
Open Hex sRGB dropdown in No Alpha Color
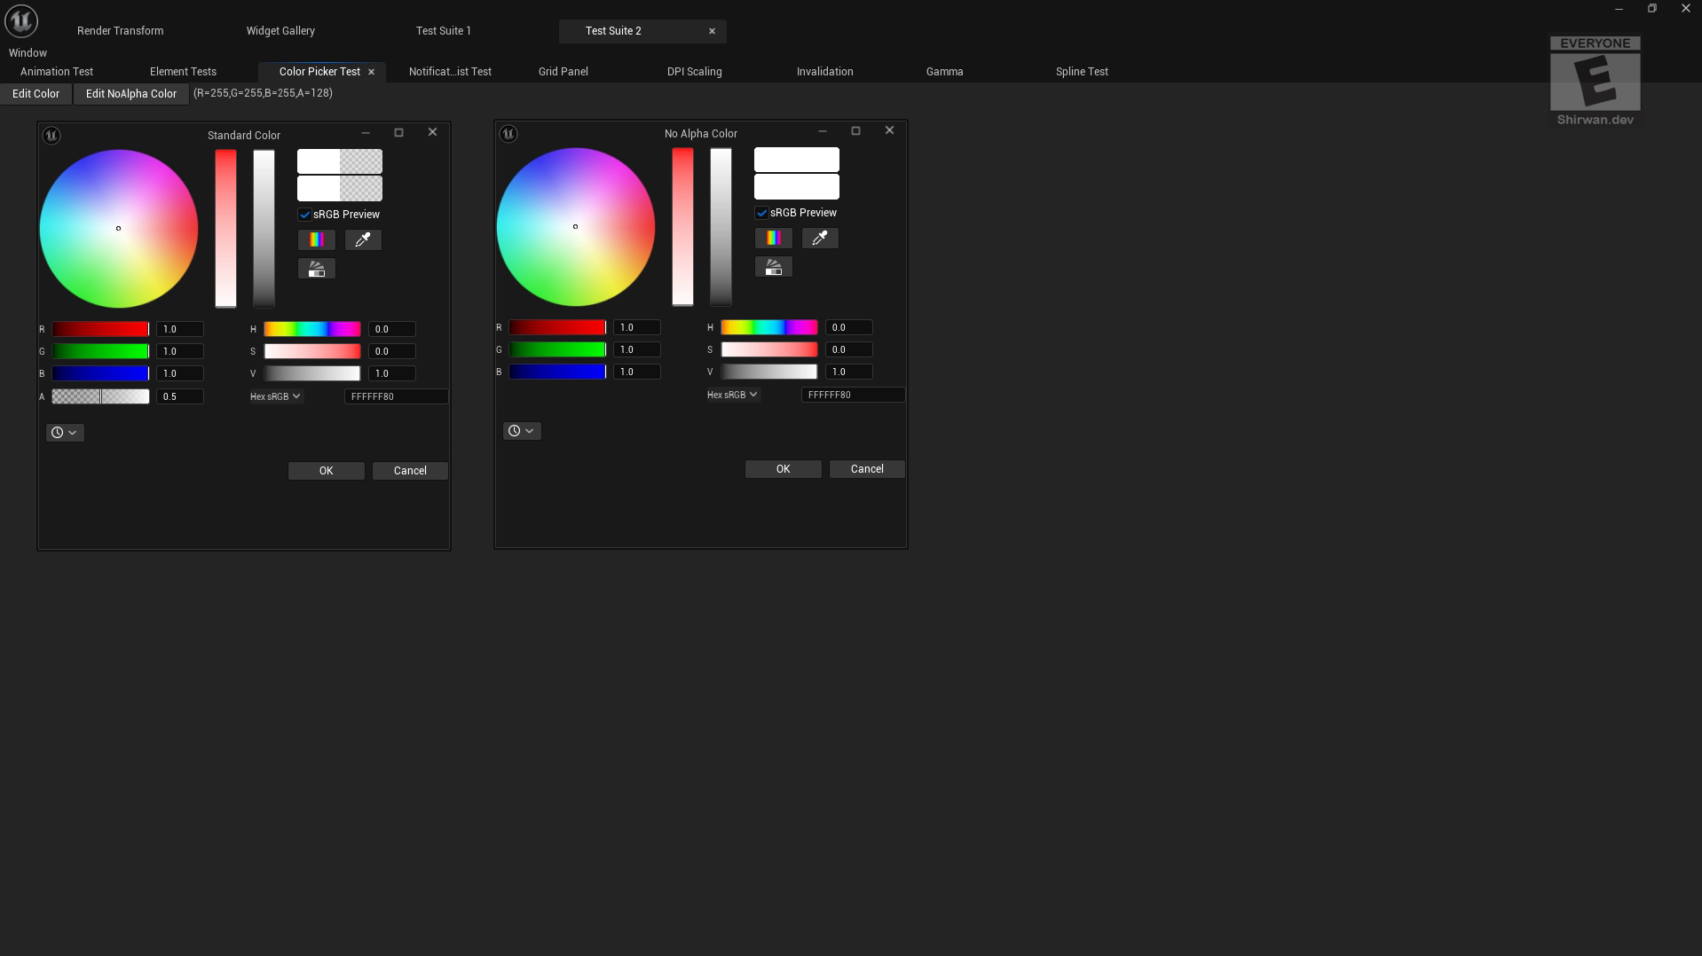pos(733,395)
